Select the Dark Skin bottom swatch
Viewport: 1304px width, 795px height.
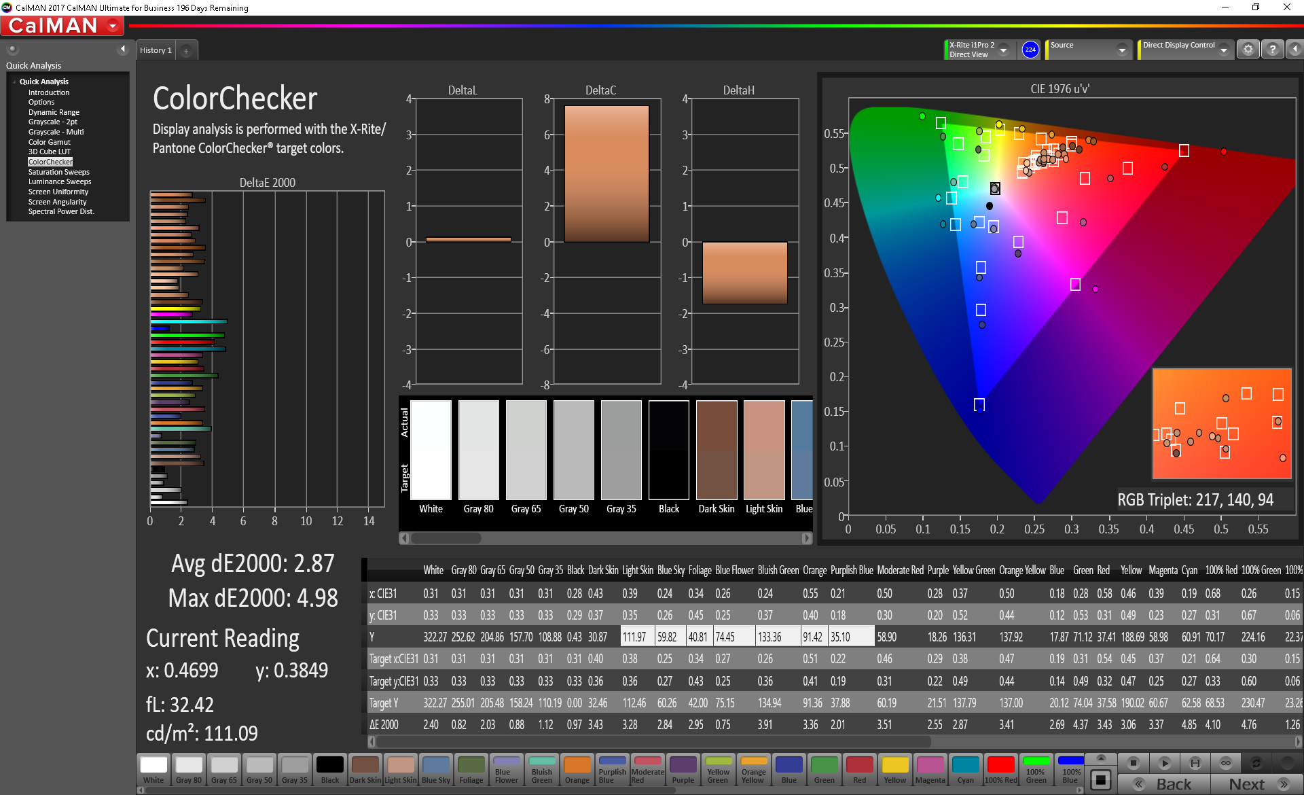coord(365,770)
